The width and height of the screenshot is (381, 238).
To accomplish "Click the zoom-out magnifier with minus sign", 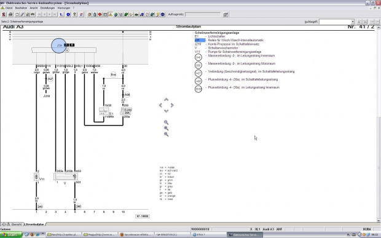I will pos(166,134).
